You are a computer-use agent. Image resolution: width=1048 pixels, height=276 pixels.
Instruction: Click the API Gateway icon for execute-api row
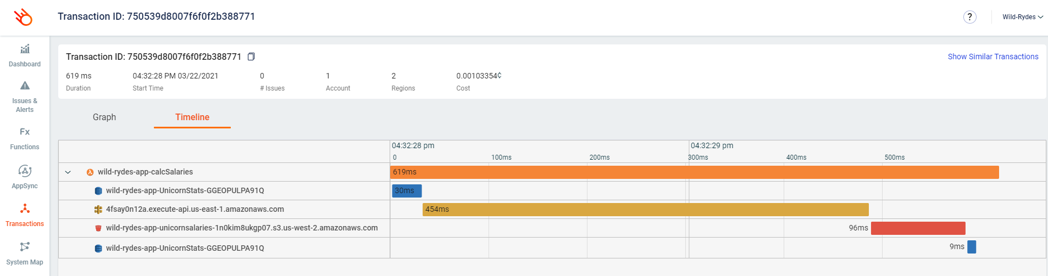98,210
